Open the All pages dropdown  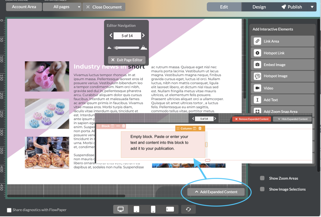[x=62, y=7]
